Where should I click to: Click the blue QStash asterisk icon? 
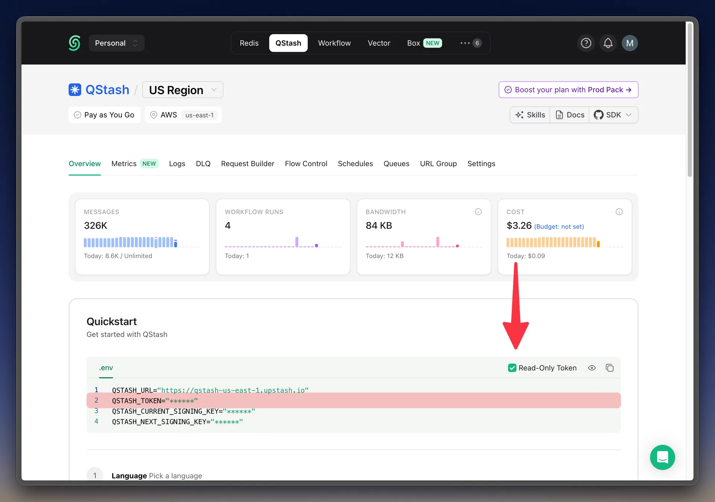click(x=75, y=90)
